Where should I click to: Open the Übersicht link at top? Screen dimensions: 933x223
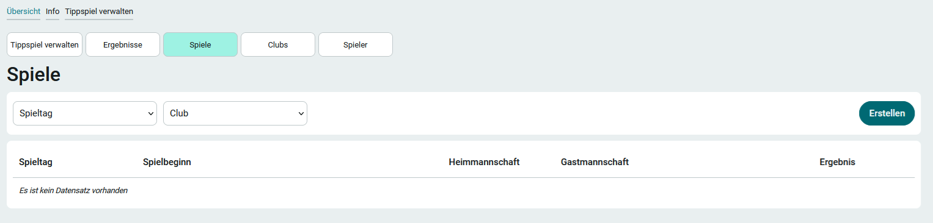23,11
